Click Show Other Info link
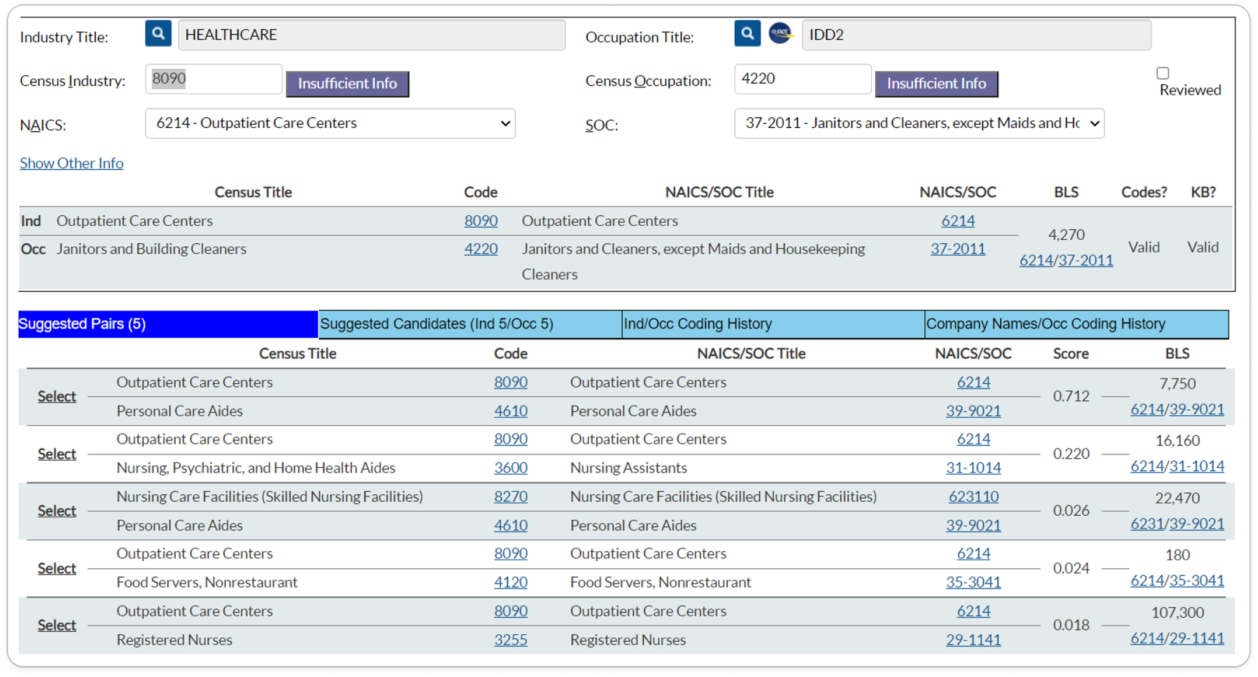Screen dimensions: 1258x677 point(71,163)
